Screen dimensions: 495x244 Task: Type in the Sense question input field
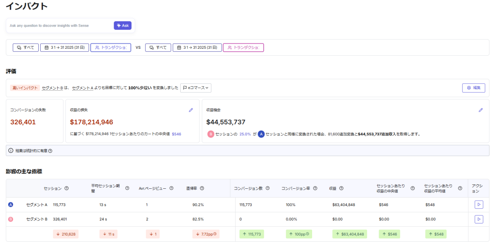[x=58, y=26]
